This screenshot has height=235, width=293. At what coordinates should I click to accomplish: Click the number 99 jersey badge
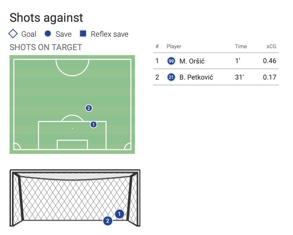[171, 61]
